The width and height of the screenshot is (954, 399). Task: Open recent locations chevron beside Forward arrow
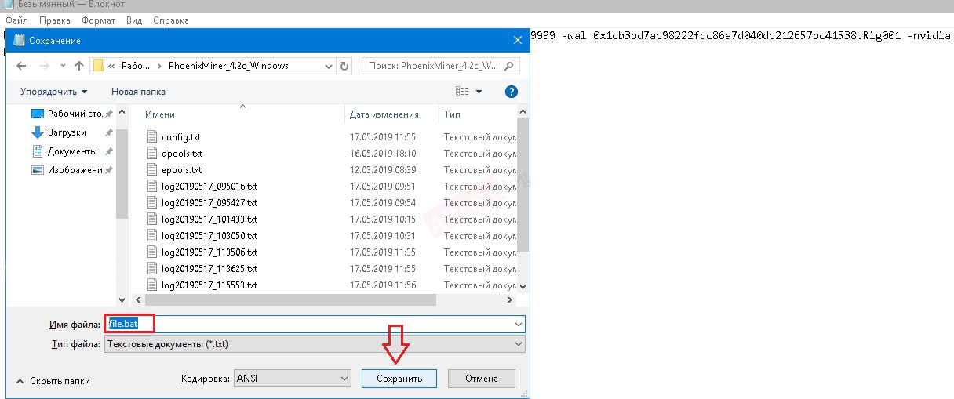tap(61, 67)
